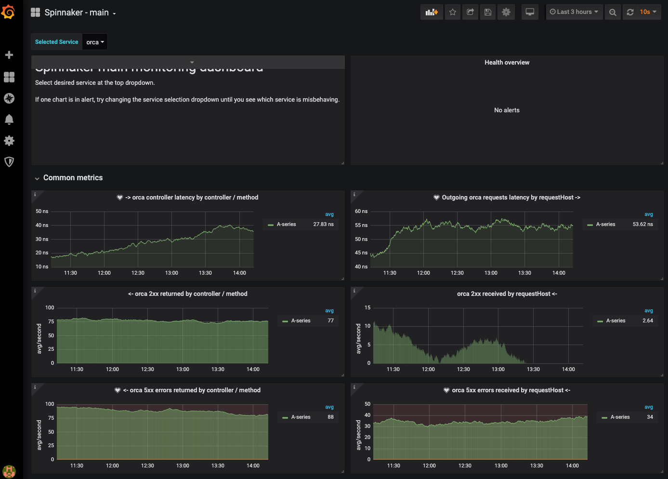Open info corner of 5xx errors received panel
The width and height of the screenshot is (668, 479).
coord(354,387)
